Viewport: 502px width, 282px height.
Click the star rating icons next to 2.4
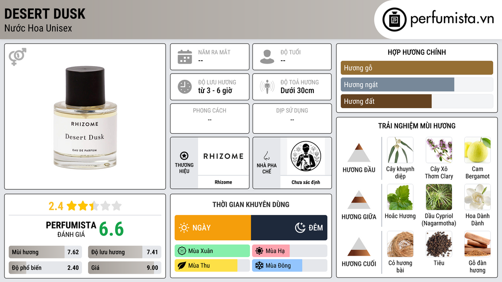(x=94, y=206)
